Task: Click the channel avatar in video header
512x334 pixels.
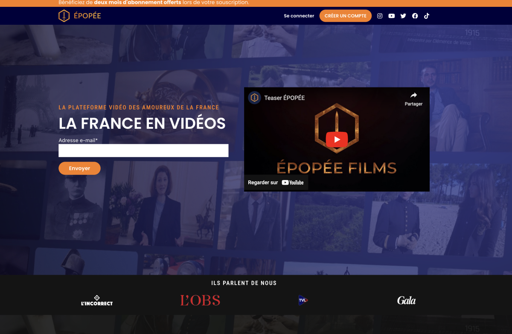Action: [x=255, y=98]
